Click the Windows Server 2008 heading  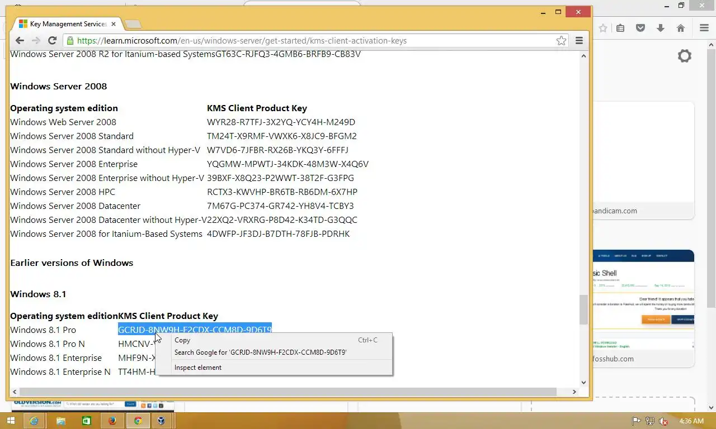[59, 86]
